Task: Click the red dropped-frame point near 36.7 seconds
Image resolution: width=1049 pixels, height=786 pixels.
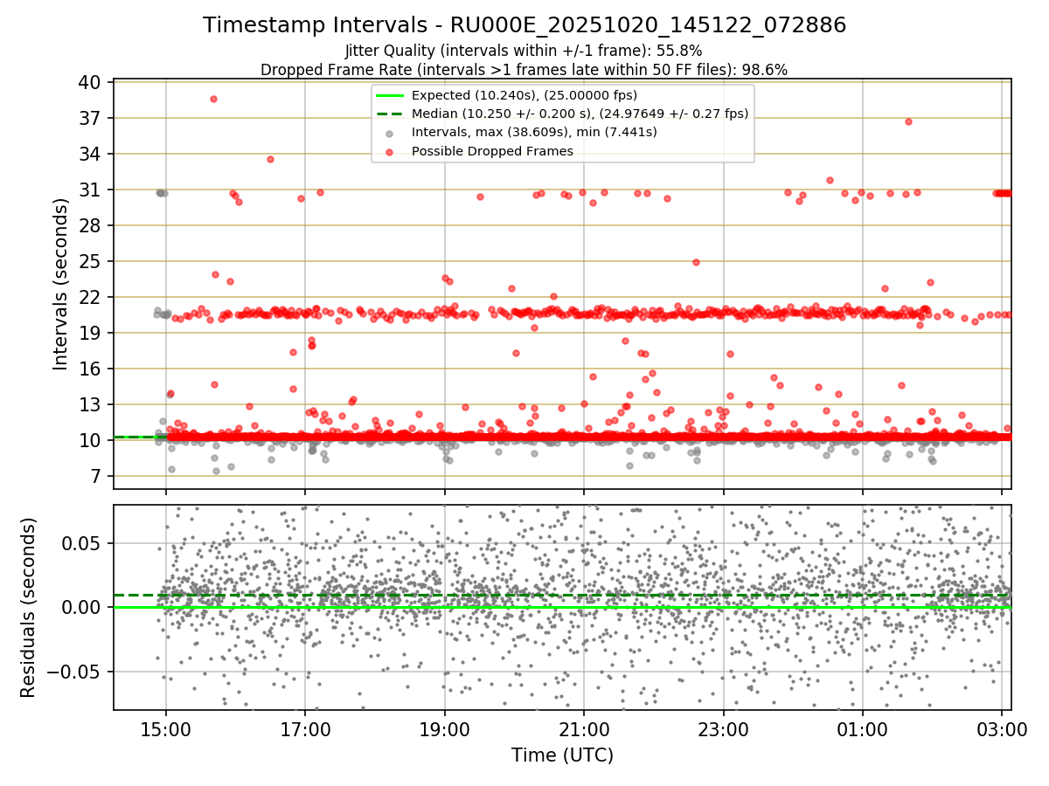Action: pos(908,121)
